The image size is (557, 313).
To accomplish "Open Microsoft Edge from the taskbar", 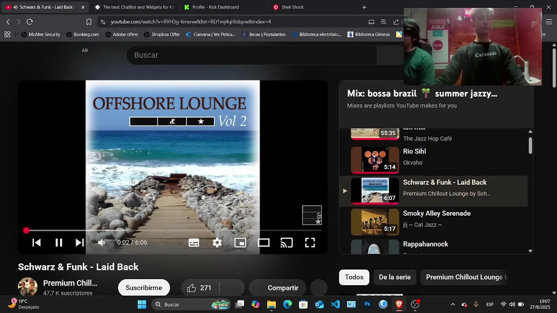I will coord(287,304).
